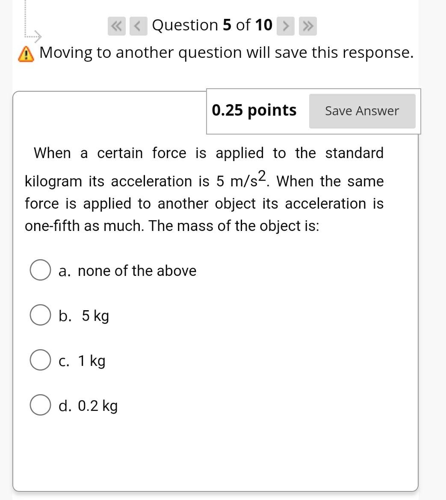Click the forward arrow beside Question 5
446x500 pixels.
pyautogui.click(x=286, y=25)
